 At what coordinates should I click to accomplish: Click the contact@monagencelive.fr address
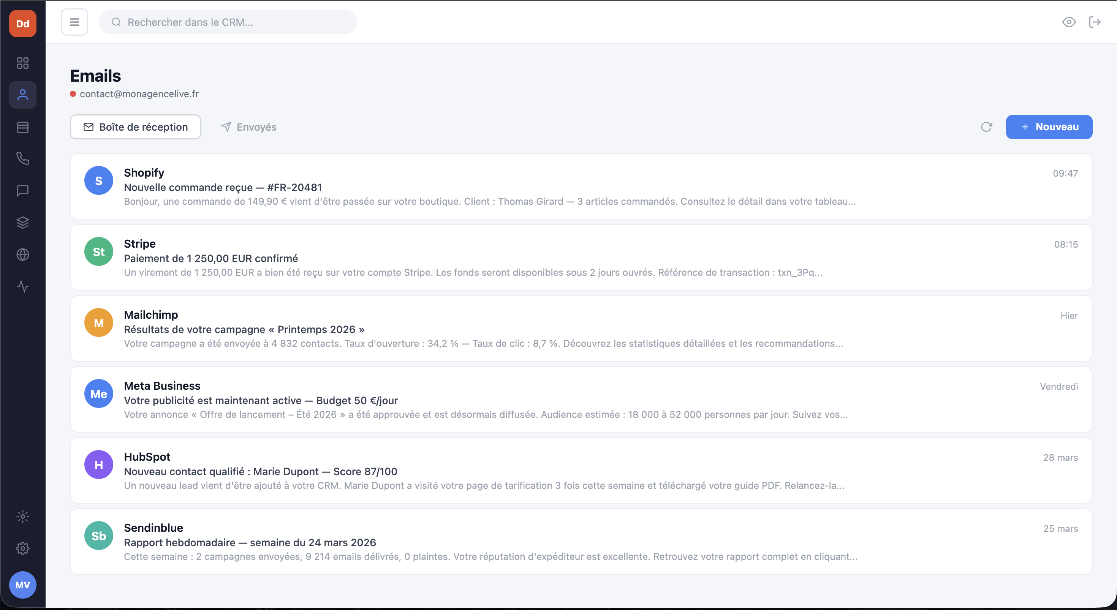(139, 94)
